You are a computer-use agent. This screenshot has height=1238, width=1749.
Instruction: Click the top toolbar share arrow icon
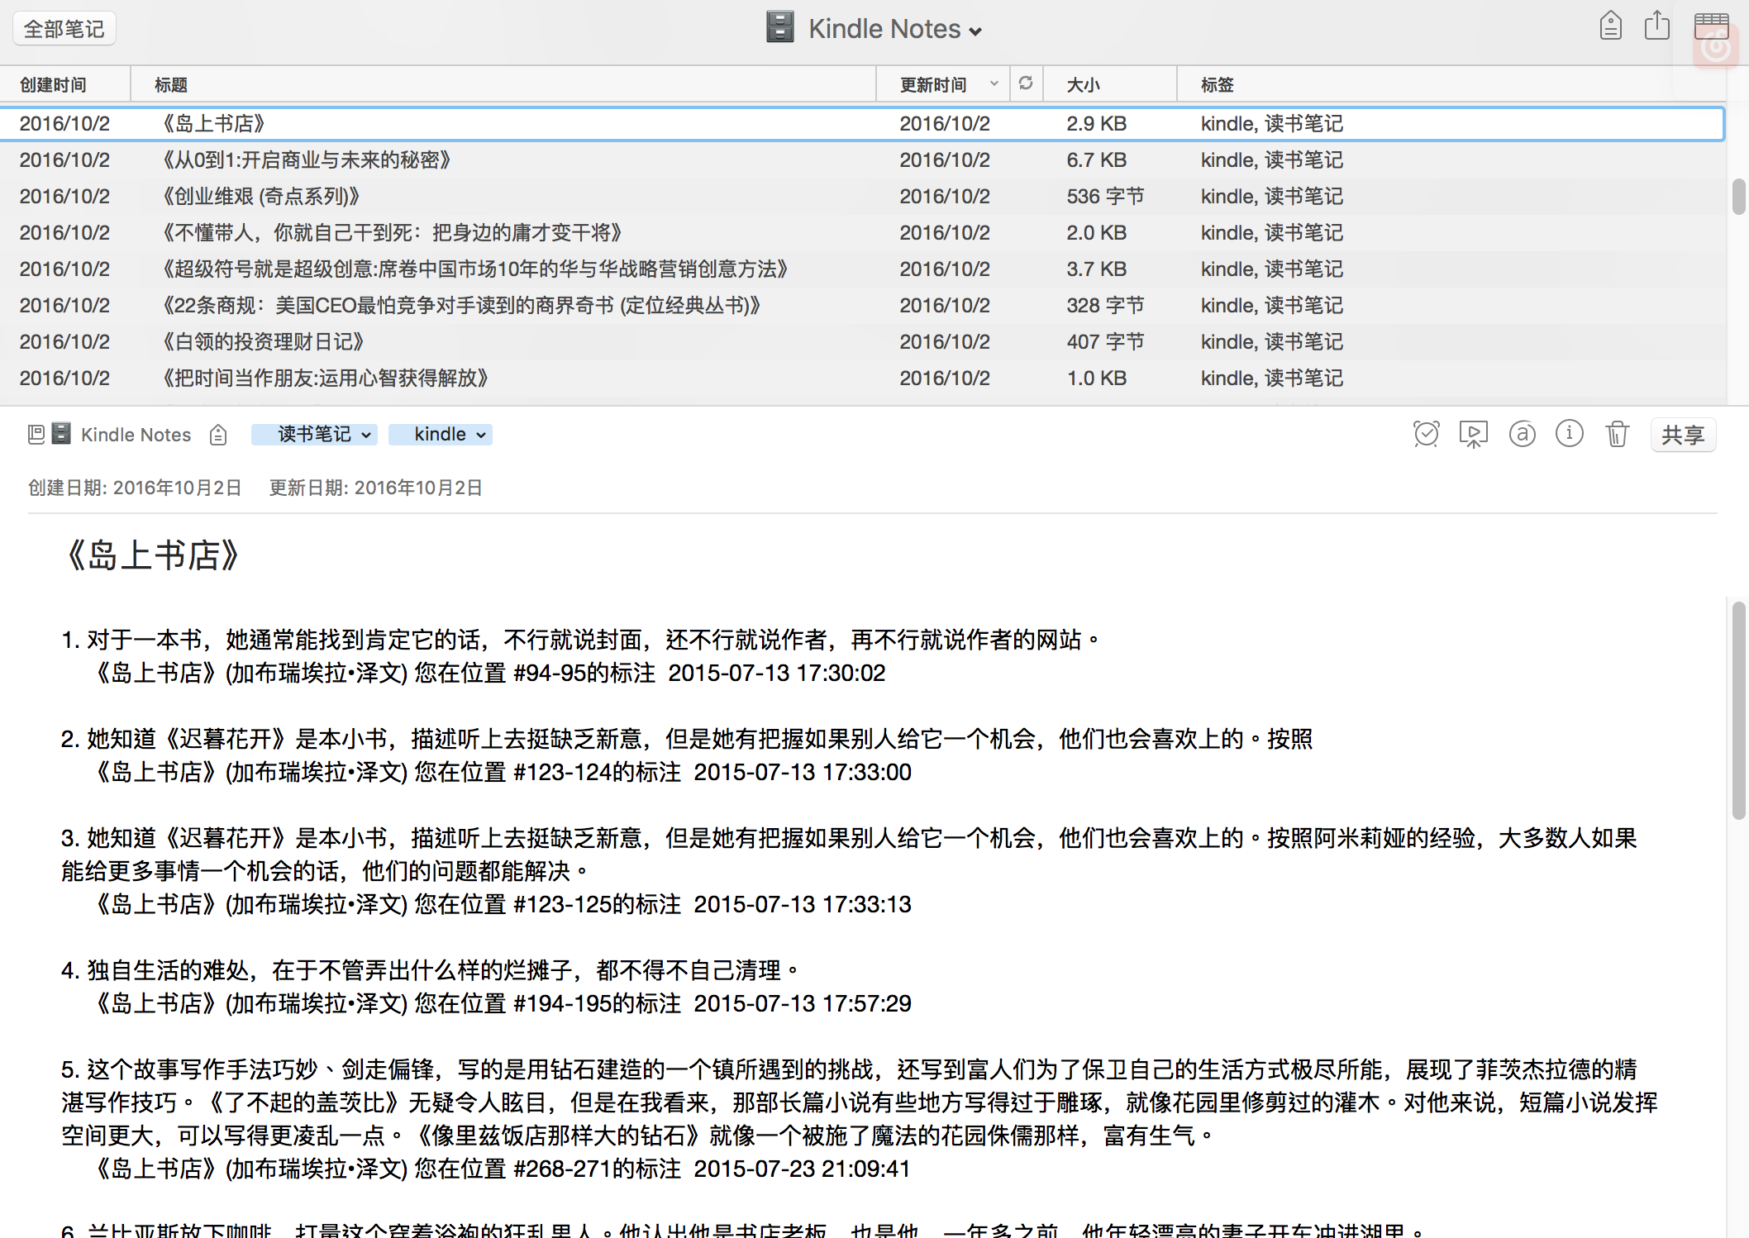pyautogui.click(x=1656, y=26)
